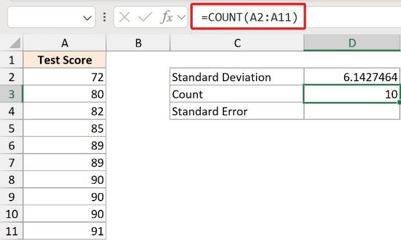Open Insert Function via the fx icon
The height and width of the screenshot is (240, 401).
[x=167, y=17]
